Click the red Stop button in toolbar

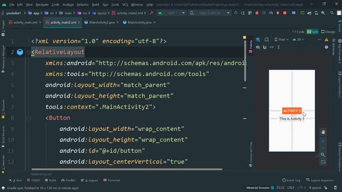(285, 13)
